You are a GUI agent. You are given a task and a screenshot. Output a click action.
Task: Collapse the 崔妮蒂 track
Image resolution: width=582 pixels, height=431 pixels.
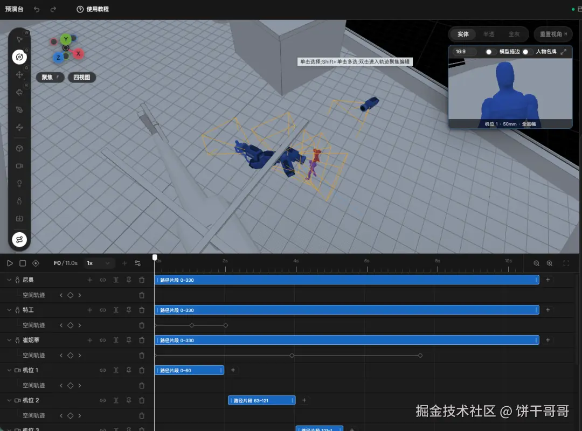coord(9,340)
